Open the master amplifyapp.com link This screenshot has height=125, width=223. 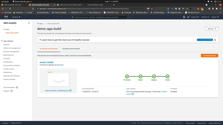[58, 90]
